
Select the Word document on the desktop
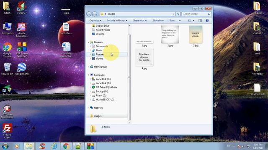(x=66, y=50)
